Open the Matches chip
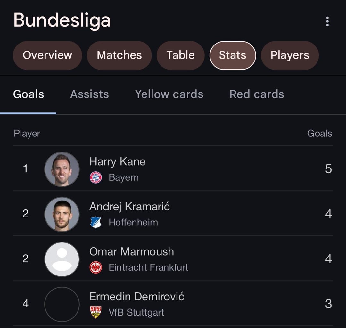 [x=119, y=55]
